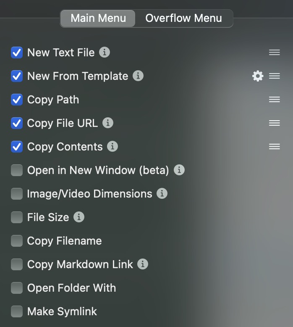View info about Image/Video Dimensions
Image resolution: width=293 pixels, height=327 pixels.
click(162, 193)
